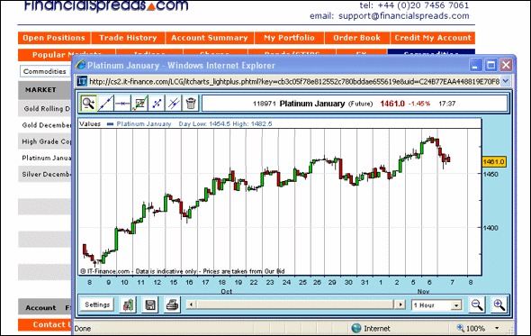Click the printer icon to print chart
Image resolution: width=531 pixels, height=336 pixels.
point(172,304)
